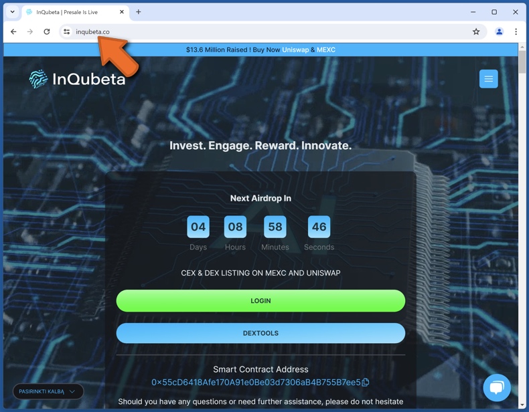This screenshot has width=529, height=412.
Task: Maximize the browser window
Action: point(494,12)
